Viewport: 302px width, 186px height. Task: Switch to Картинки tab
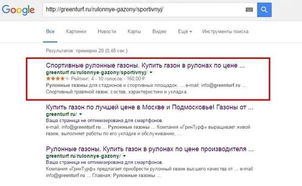[76, 31]
